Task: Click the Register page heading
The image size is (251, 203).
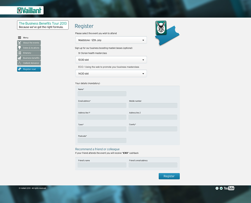Action: tap(84, 26)
